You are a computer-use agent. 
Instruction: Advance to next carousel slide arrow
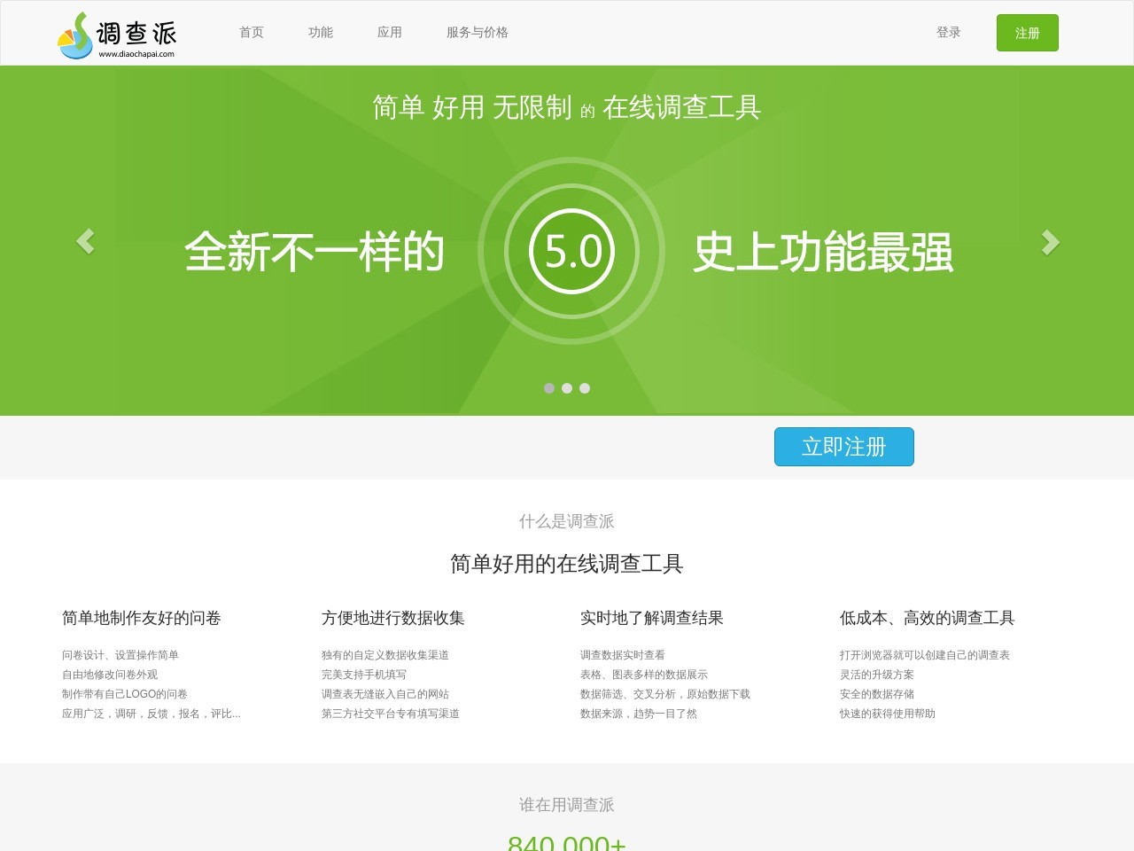(1050, 242)
